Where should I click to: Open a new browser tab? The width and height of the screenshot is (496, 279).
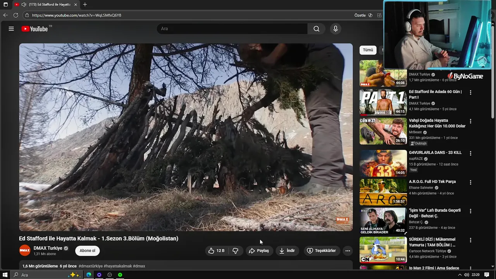(x=85, y=5)
